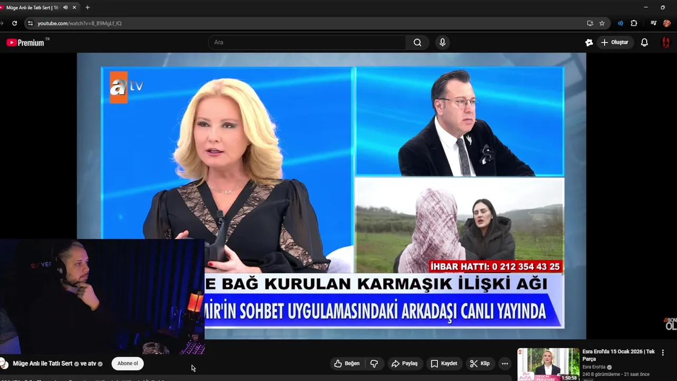Image resolution: width=677 pixels, height=381 pixels.
Task: Open the options menu for Esra Erol'da video
Action: click(663, 352)
